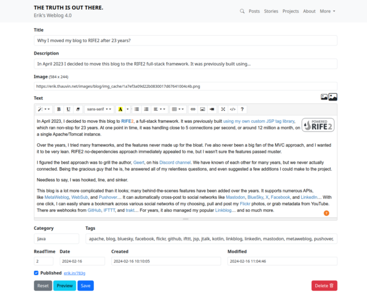
Task: Switch to code view
Action: (x=232, y=109)
